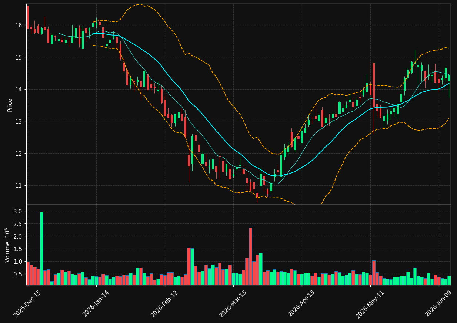Click the date label 2026-Apr-13
457x323 pixels.
[x=302, y=304]
